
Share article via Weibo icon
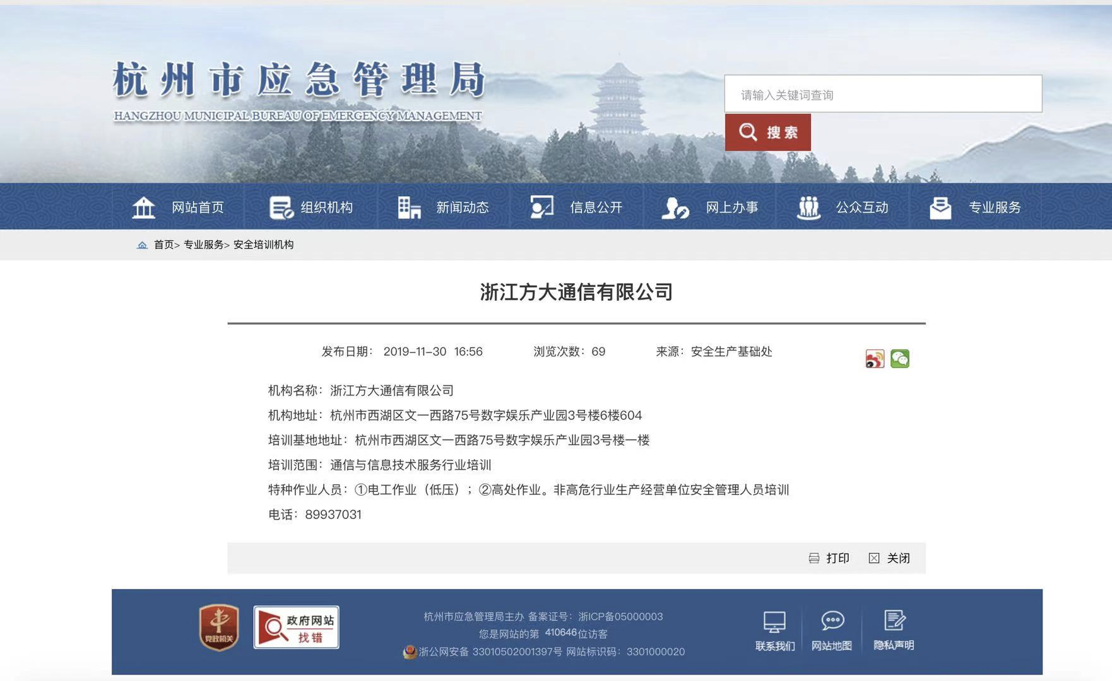point(875,359)
